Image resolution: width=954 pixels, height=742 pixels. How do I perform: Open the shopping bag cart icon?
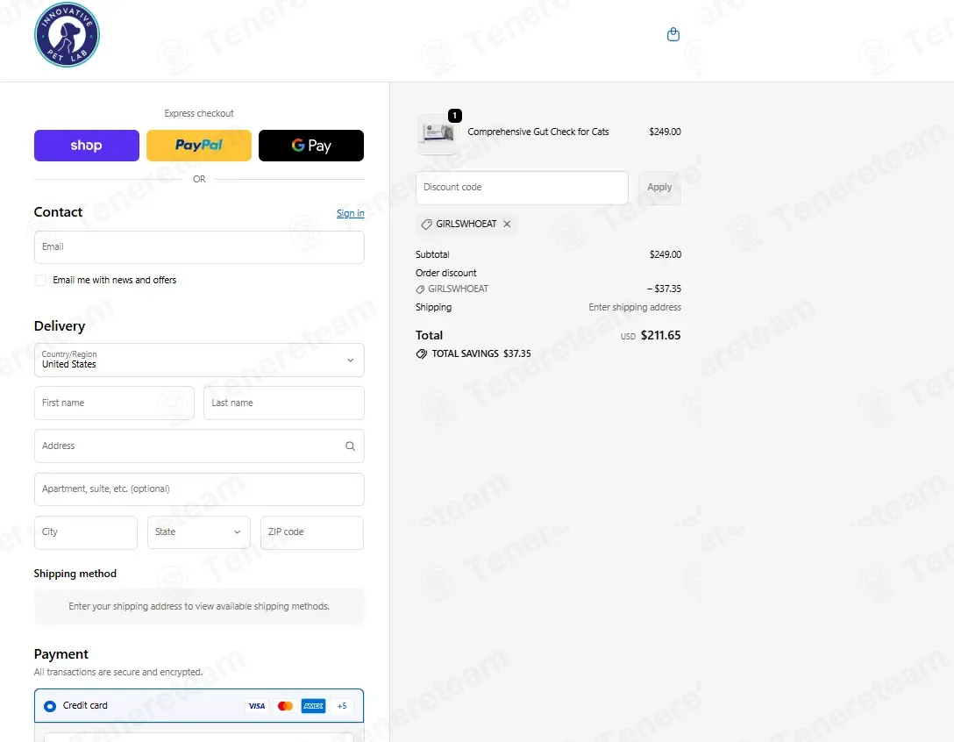pos(673,34)
